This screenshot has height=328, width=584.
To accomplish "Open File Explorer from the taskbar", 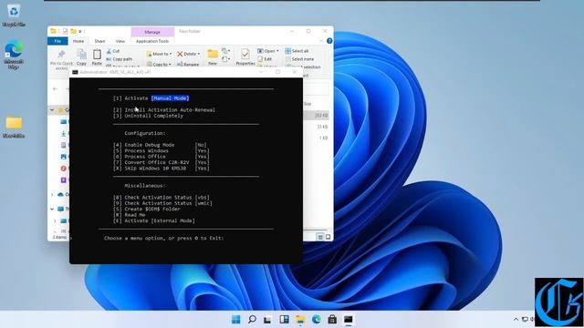I will point(300,320).
